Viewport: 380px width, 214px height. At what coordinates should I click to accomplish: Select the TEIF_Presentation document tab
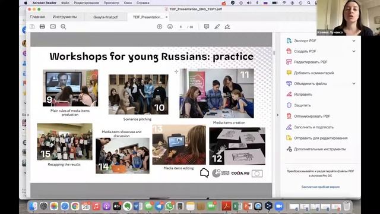[x=148, y=17]
